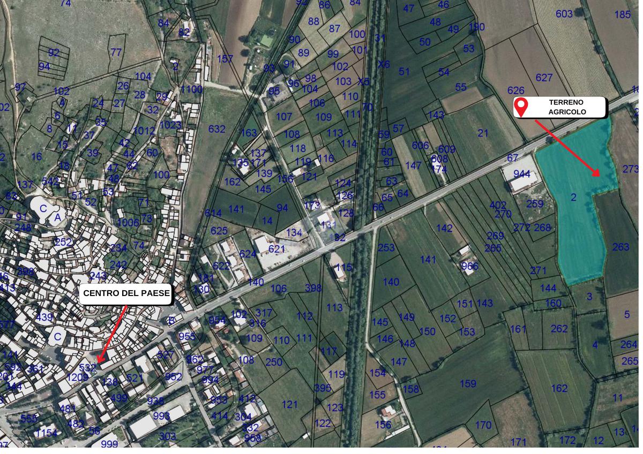Viewport: 643px width, 454px height.
Task: Select parcel number 190
Action: point(476,27)
